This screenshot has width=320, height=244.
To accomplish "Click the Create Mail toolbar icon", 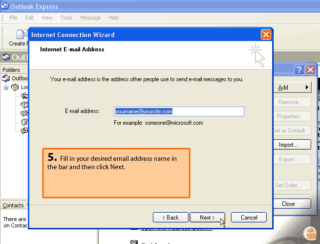I will (x=21, y=35).
